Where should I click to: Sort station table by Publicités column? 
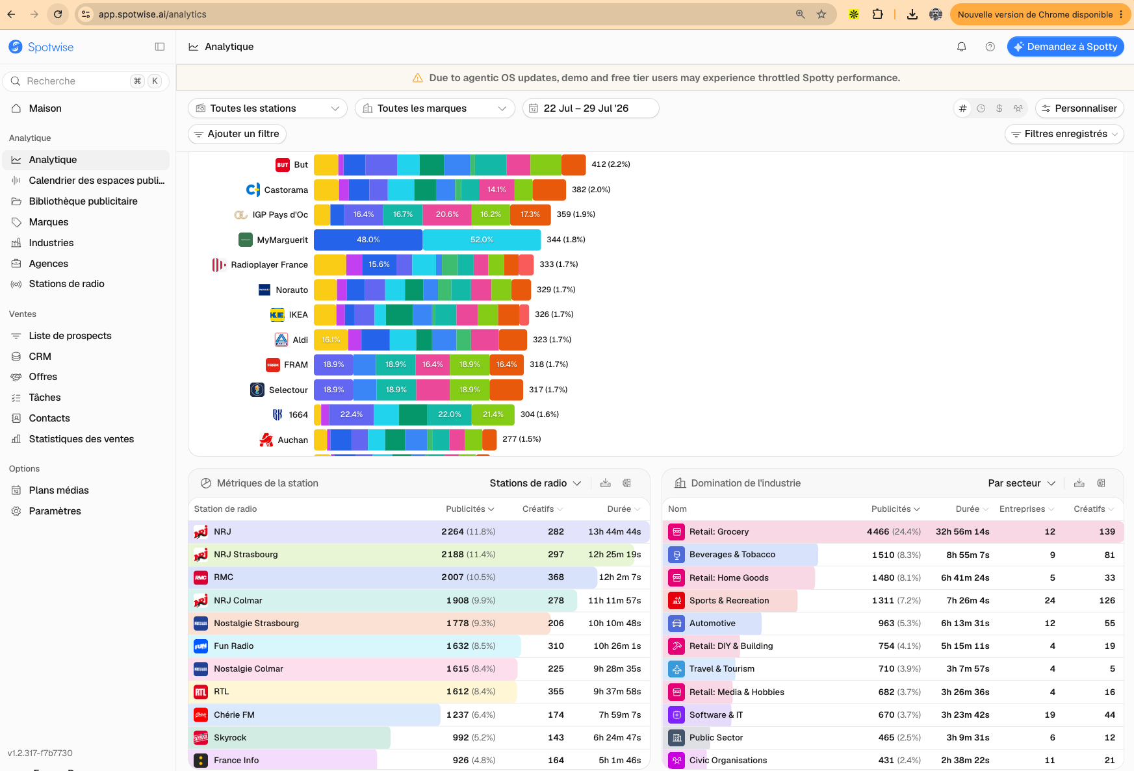point(470,509)
